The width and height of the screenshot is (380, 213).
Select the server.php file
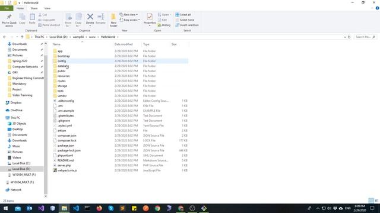(64, 165)
